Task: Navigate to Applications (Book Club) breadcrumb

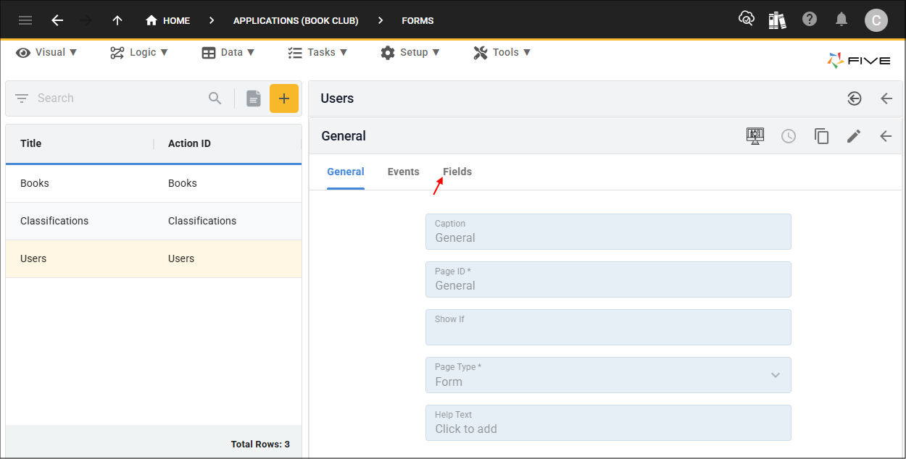Action: 296,20
